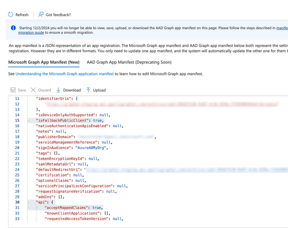Click the true value on line 15
This screenshot has height=229, width=288.
pos(97,121)
